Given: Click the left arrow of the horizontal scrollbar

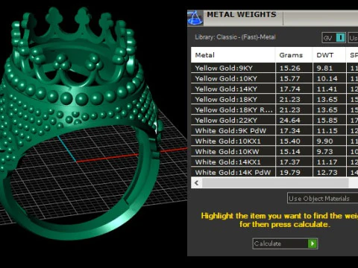Looking at the screenshot, I should 197,183.
